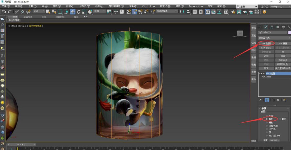Image resolution: width=291 pixels, height=150 pixels.
Task: Open the 文件(F) menu
Action: pyautogui.click(x=5, y=6)
